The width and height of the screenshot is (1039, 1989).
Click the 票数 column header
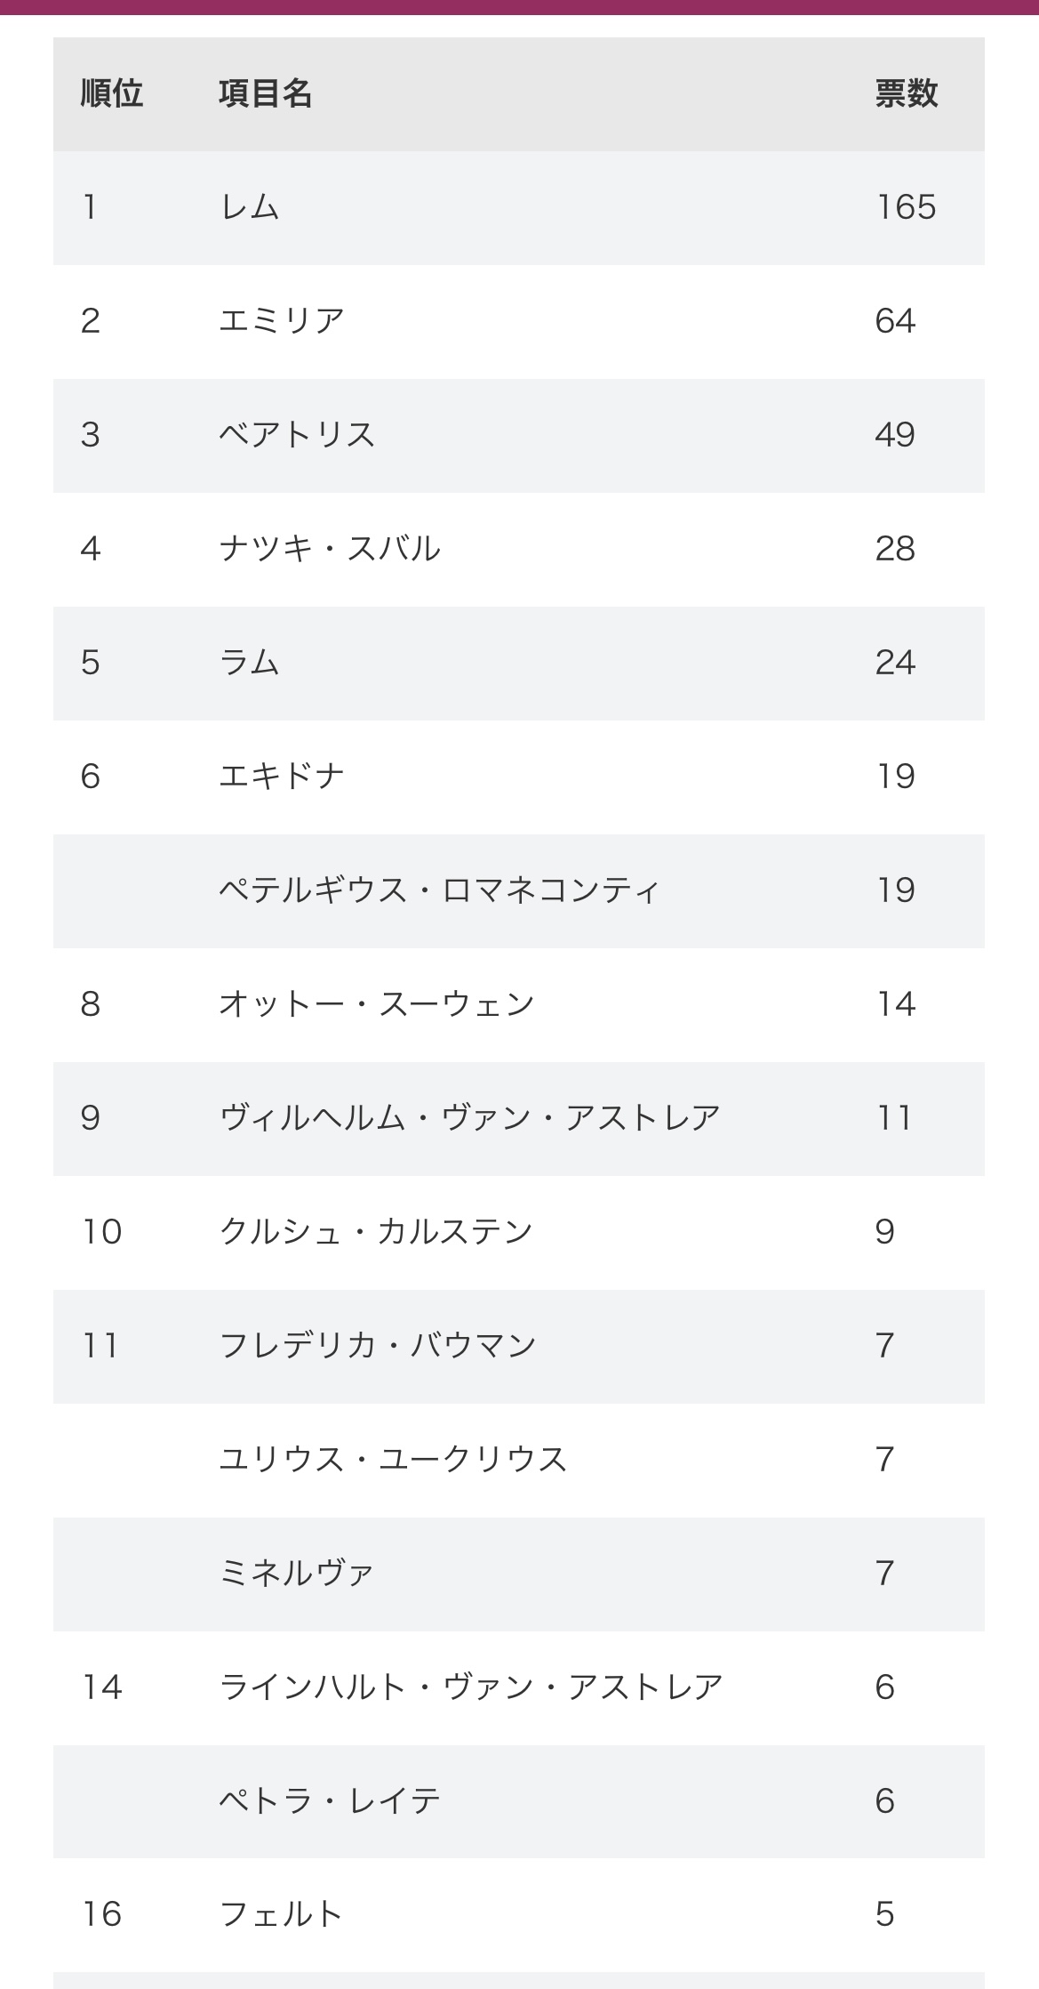click(x=906, y=93)
